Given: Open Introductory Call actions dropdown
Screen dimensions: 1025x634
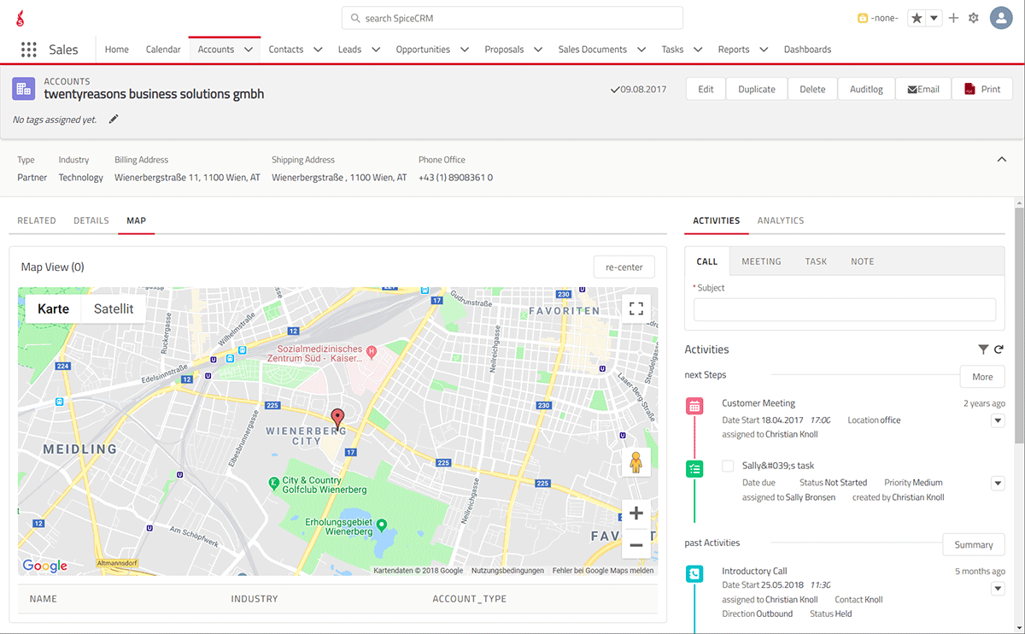Looking at the screenshot, I should point(998,588).
